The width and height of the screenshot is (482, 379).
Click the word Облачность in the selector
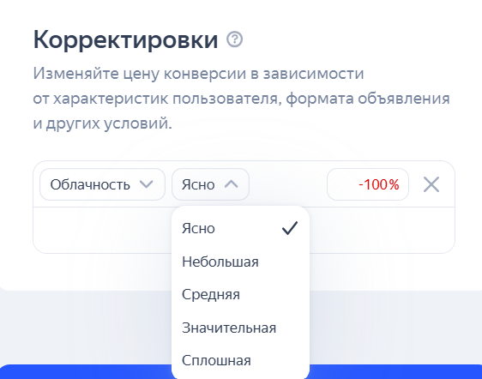[90, 184]
